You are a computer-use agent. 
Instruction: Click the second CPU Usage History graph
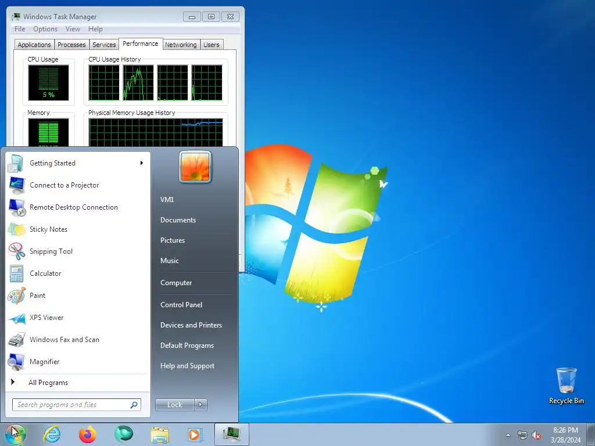[138, 82]
